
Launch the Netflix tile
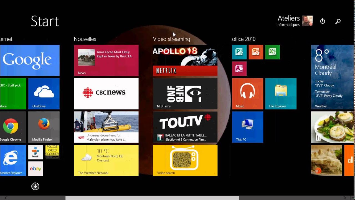coord(185,60)
